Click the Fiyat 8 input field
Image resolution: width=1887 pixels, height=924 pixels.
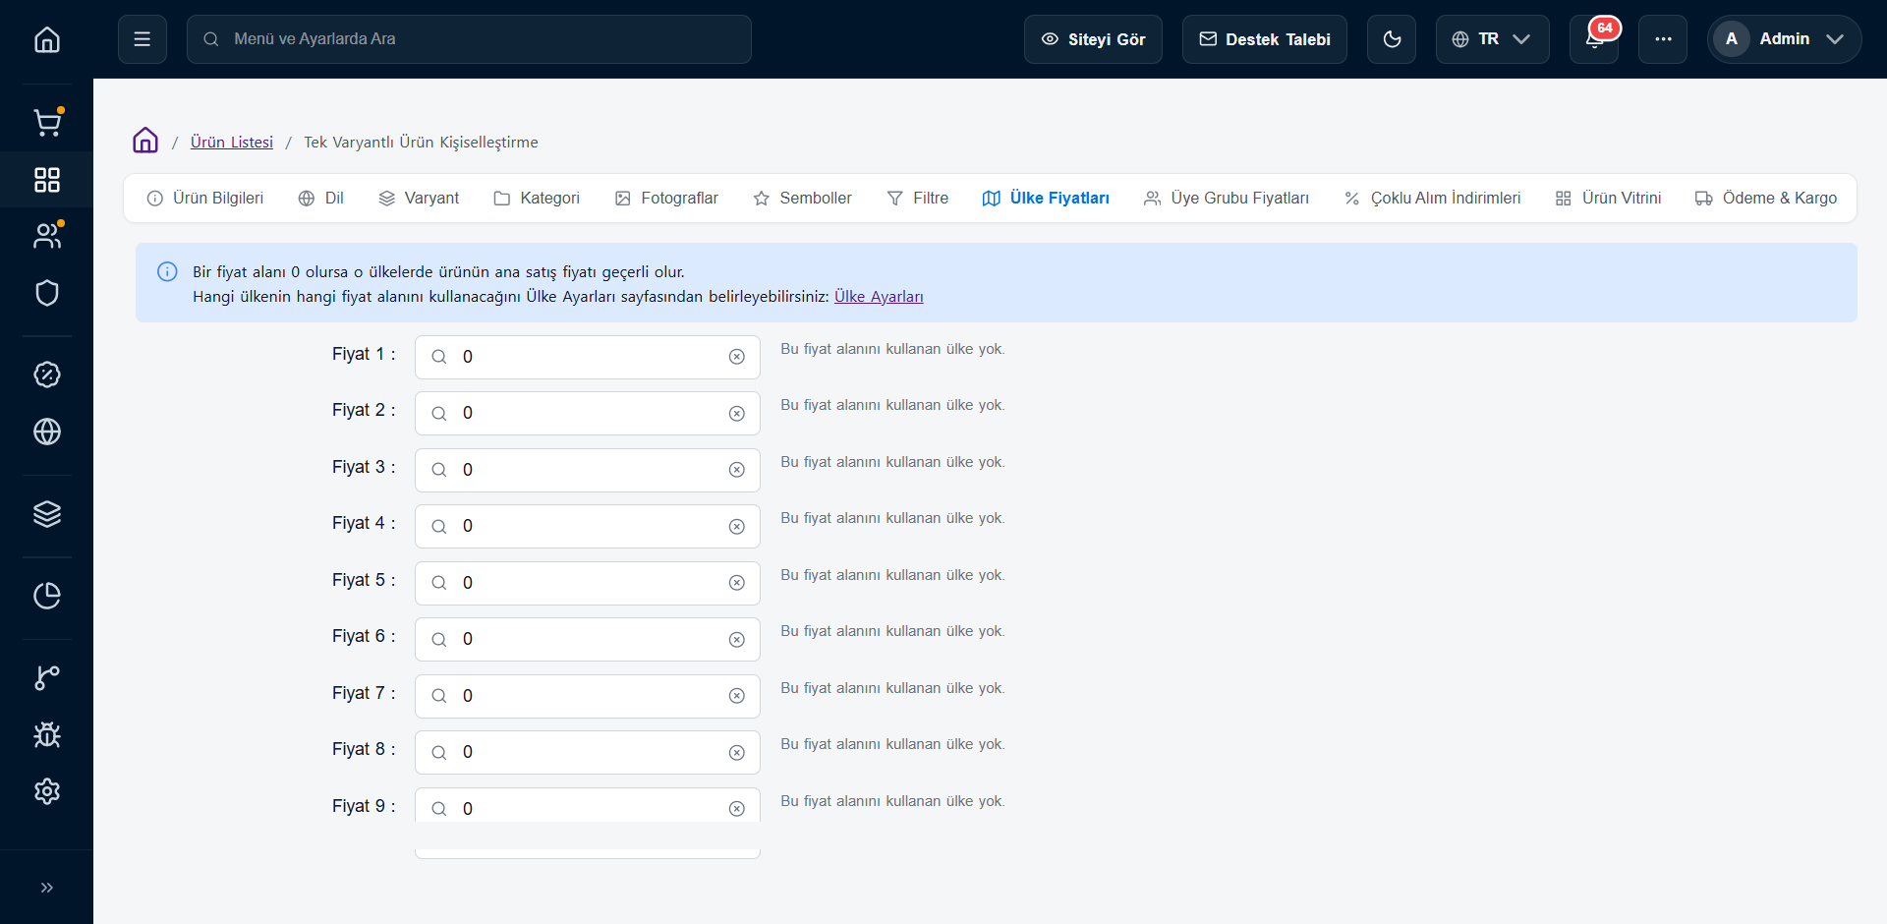click(x=588, y=753)
